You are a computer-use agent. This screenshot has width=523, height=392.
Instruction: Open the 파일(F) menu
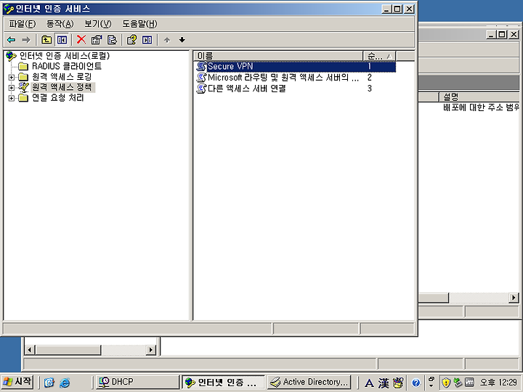point(22,24)
